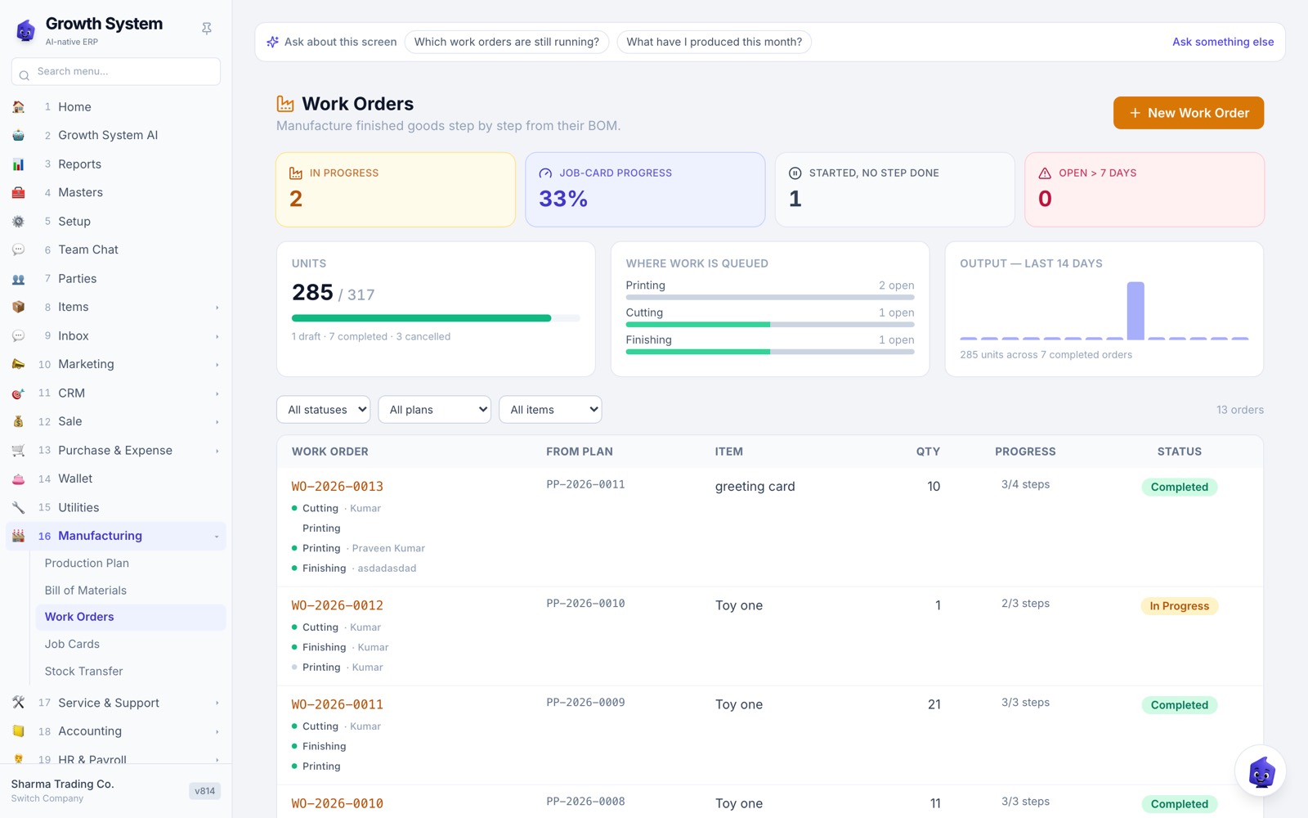Click the Home house icon
The width and height of the screenshot is (1308, 818).
click(19, 107)
